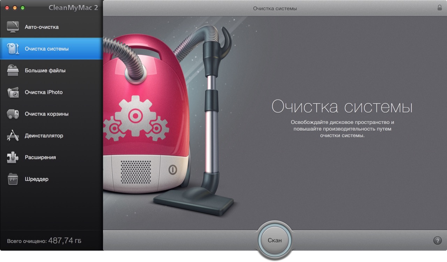Go to the Большие файлы label
447x262 pixels.
pos(45,70)
